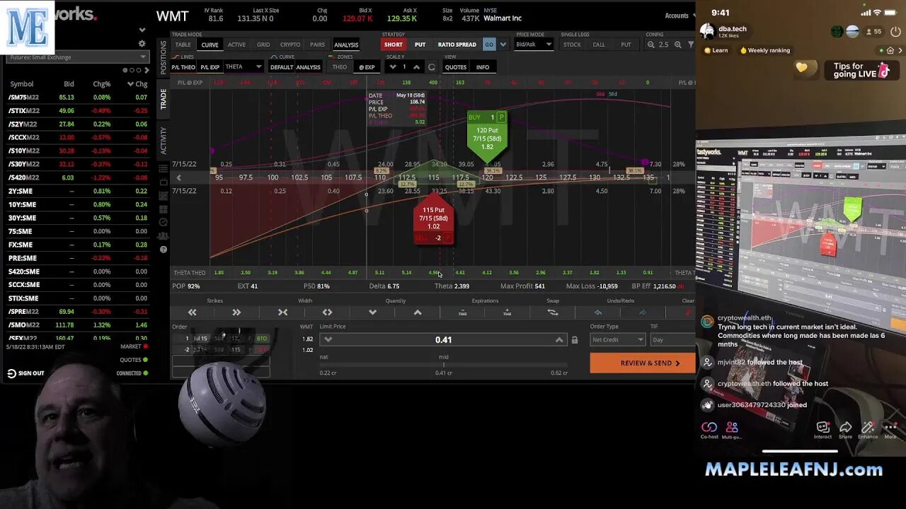Switch trade mode to Crypto
Screen dimensions: 906x509
290,45
